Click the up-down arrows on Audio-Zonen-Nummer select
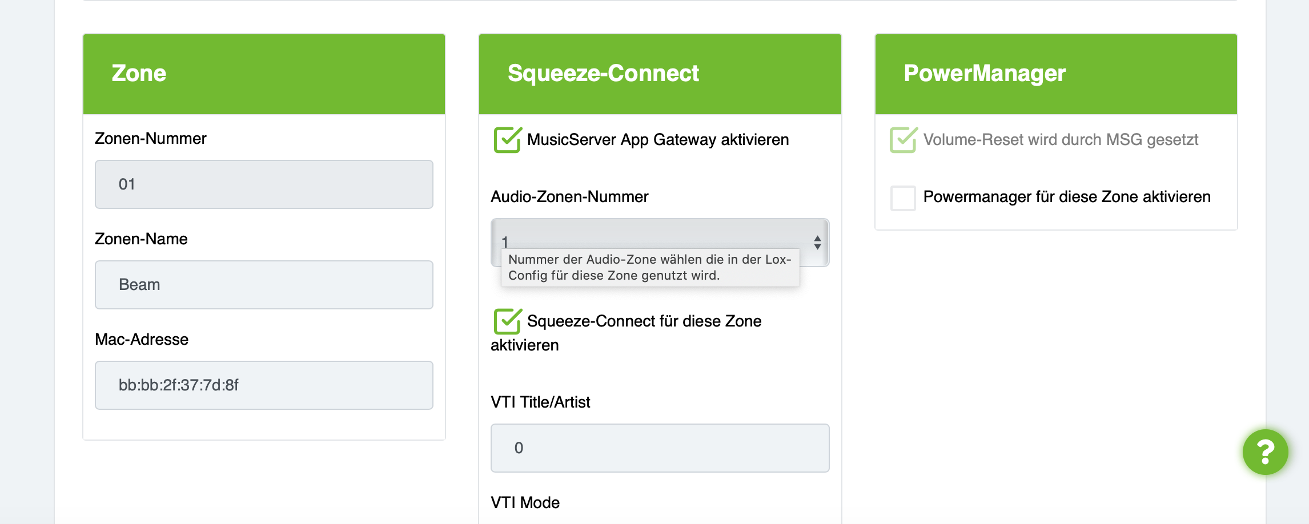The image size is (1309, 524). [x=817, y=243]
